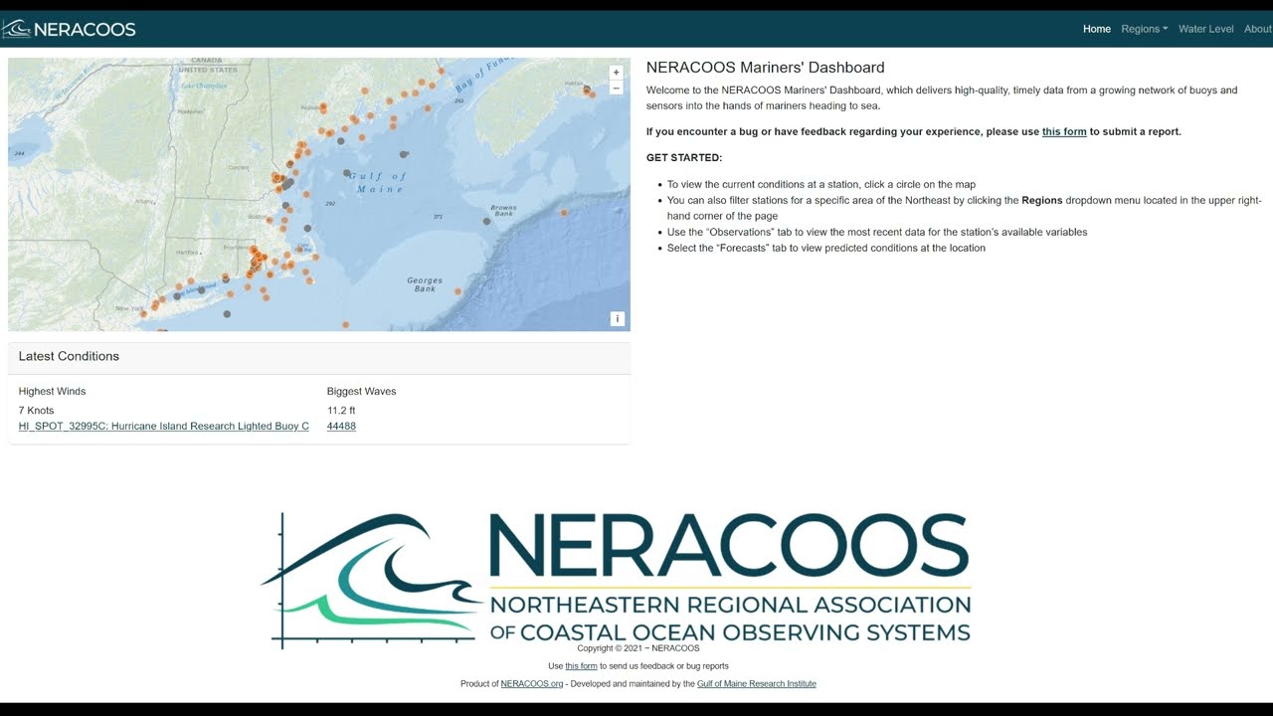Click the Highest Winds label
Screen dimensions: 1273x716
click(52, 392)
